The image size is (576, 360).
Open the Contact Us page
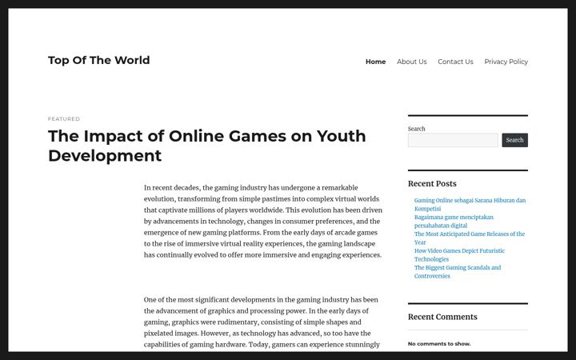tap(455, 62)
